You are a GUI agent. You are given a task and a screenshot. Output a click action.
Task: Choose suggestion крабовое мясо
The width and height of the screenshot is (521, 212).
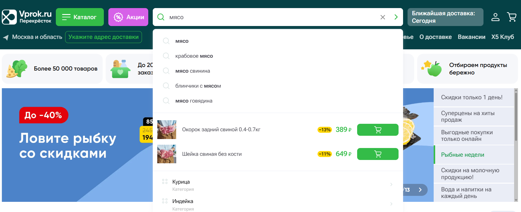[194, 56]
